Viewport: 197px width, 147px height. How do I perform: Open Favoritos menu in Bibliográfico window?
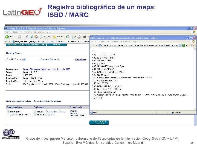point(28,32)
